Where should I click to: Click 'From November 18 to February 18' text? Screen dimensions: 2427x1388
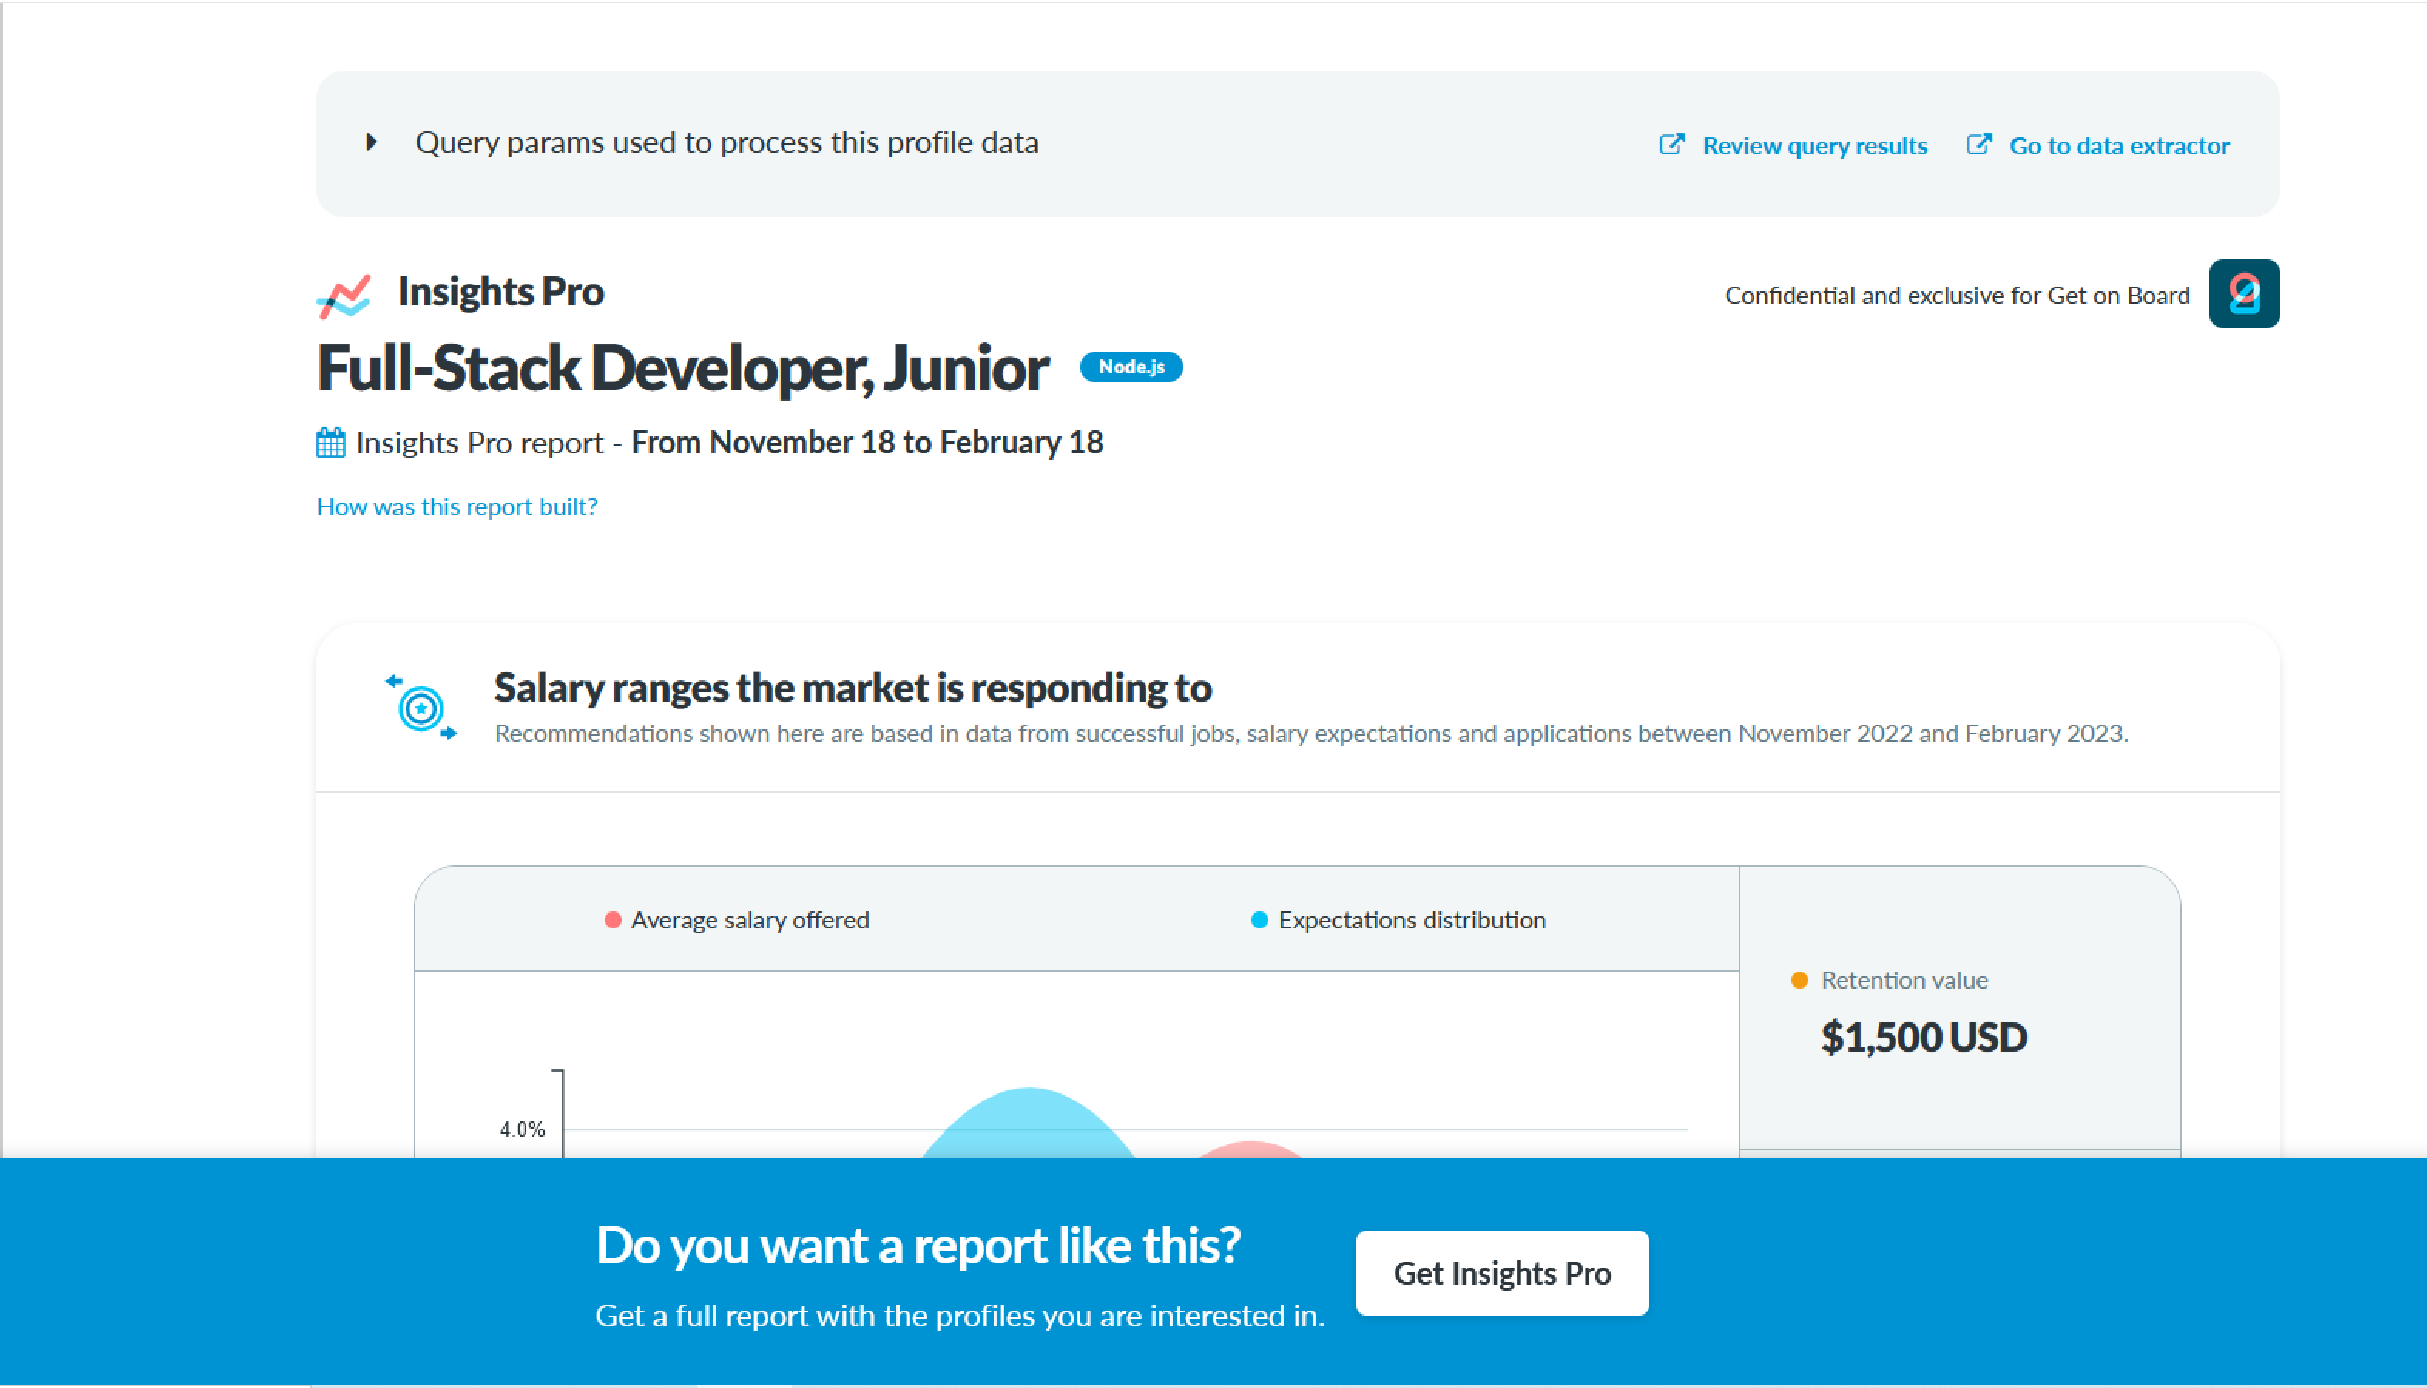pyautogui.click(x=867, y=443)
